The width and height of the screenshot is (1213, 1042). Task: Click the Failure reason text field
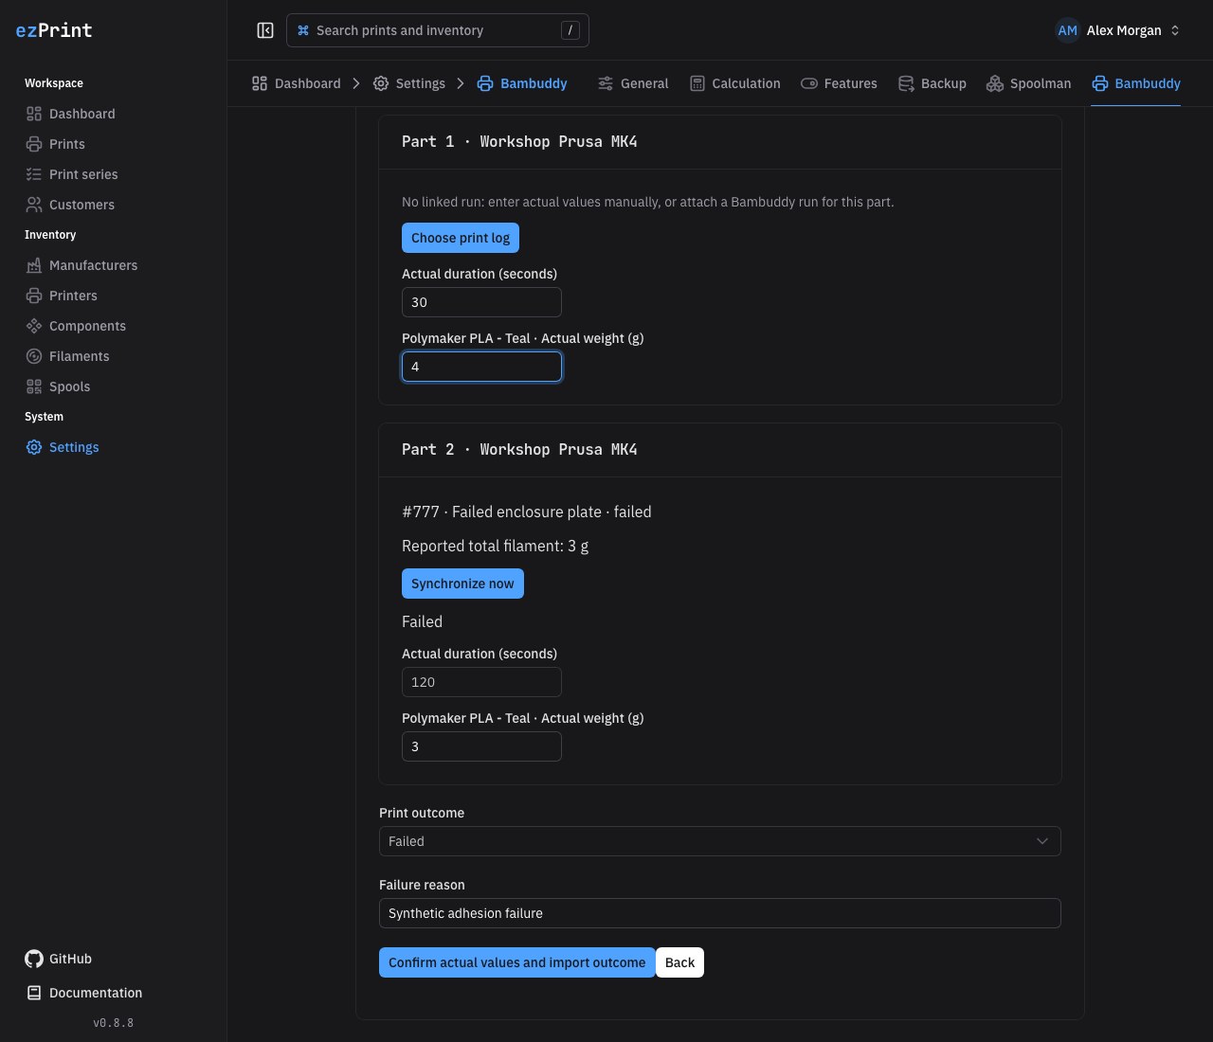click(720, 913)
